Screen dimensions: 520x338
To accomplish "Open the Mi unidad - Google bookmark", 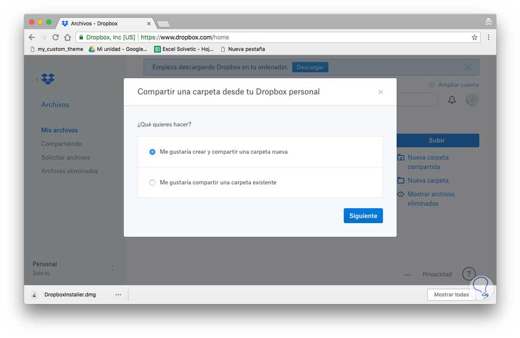I will coord(118,49).
